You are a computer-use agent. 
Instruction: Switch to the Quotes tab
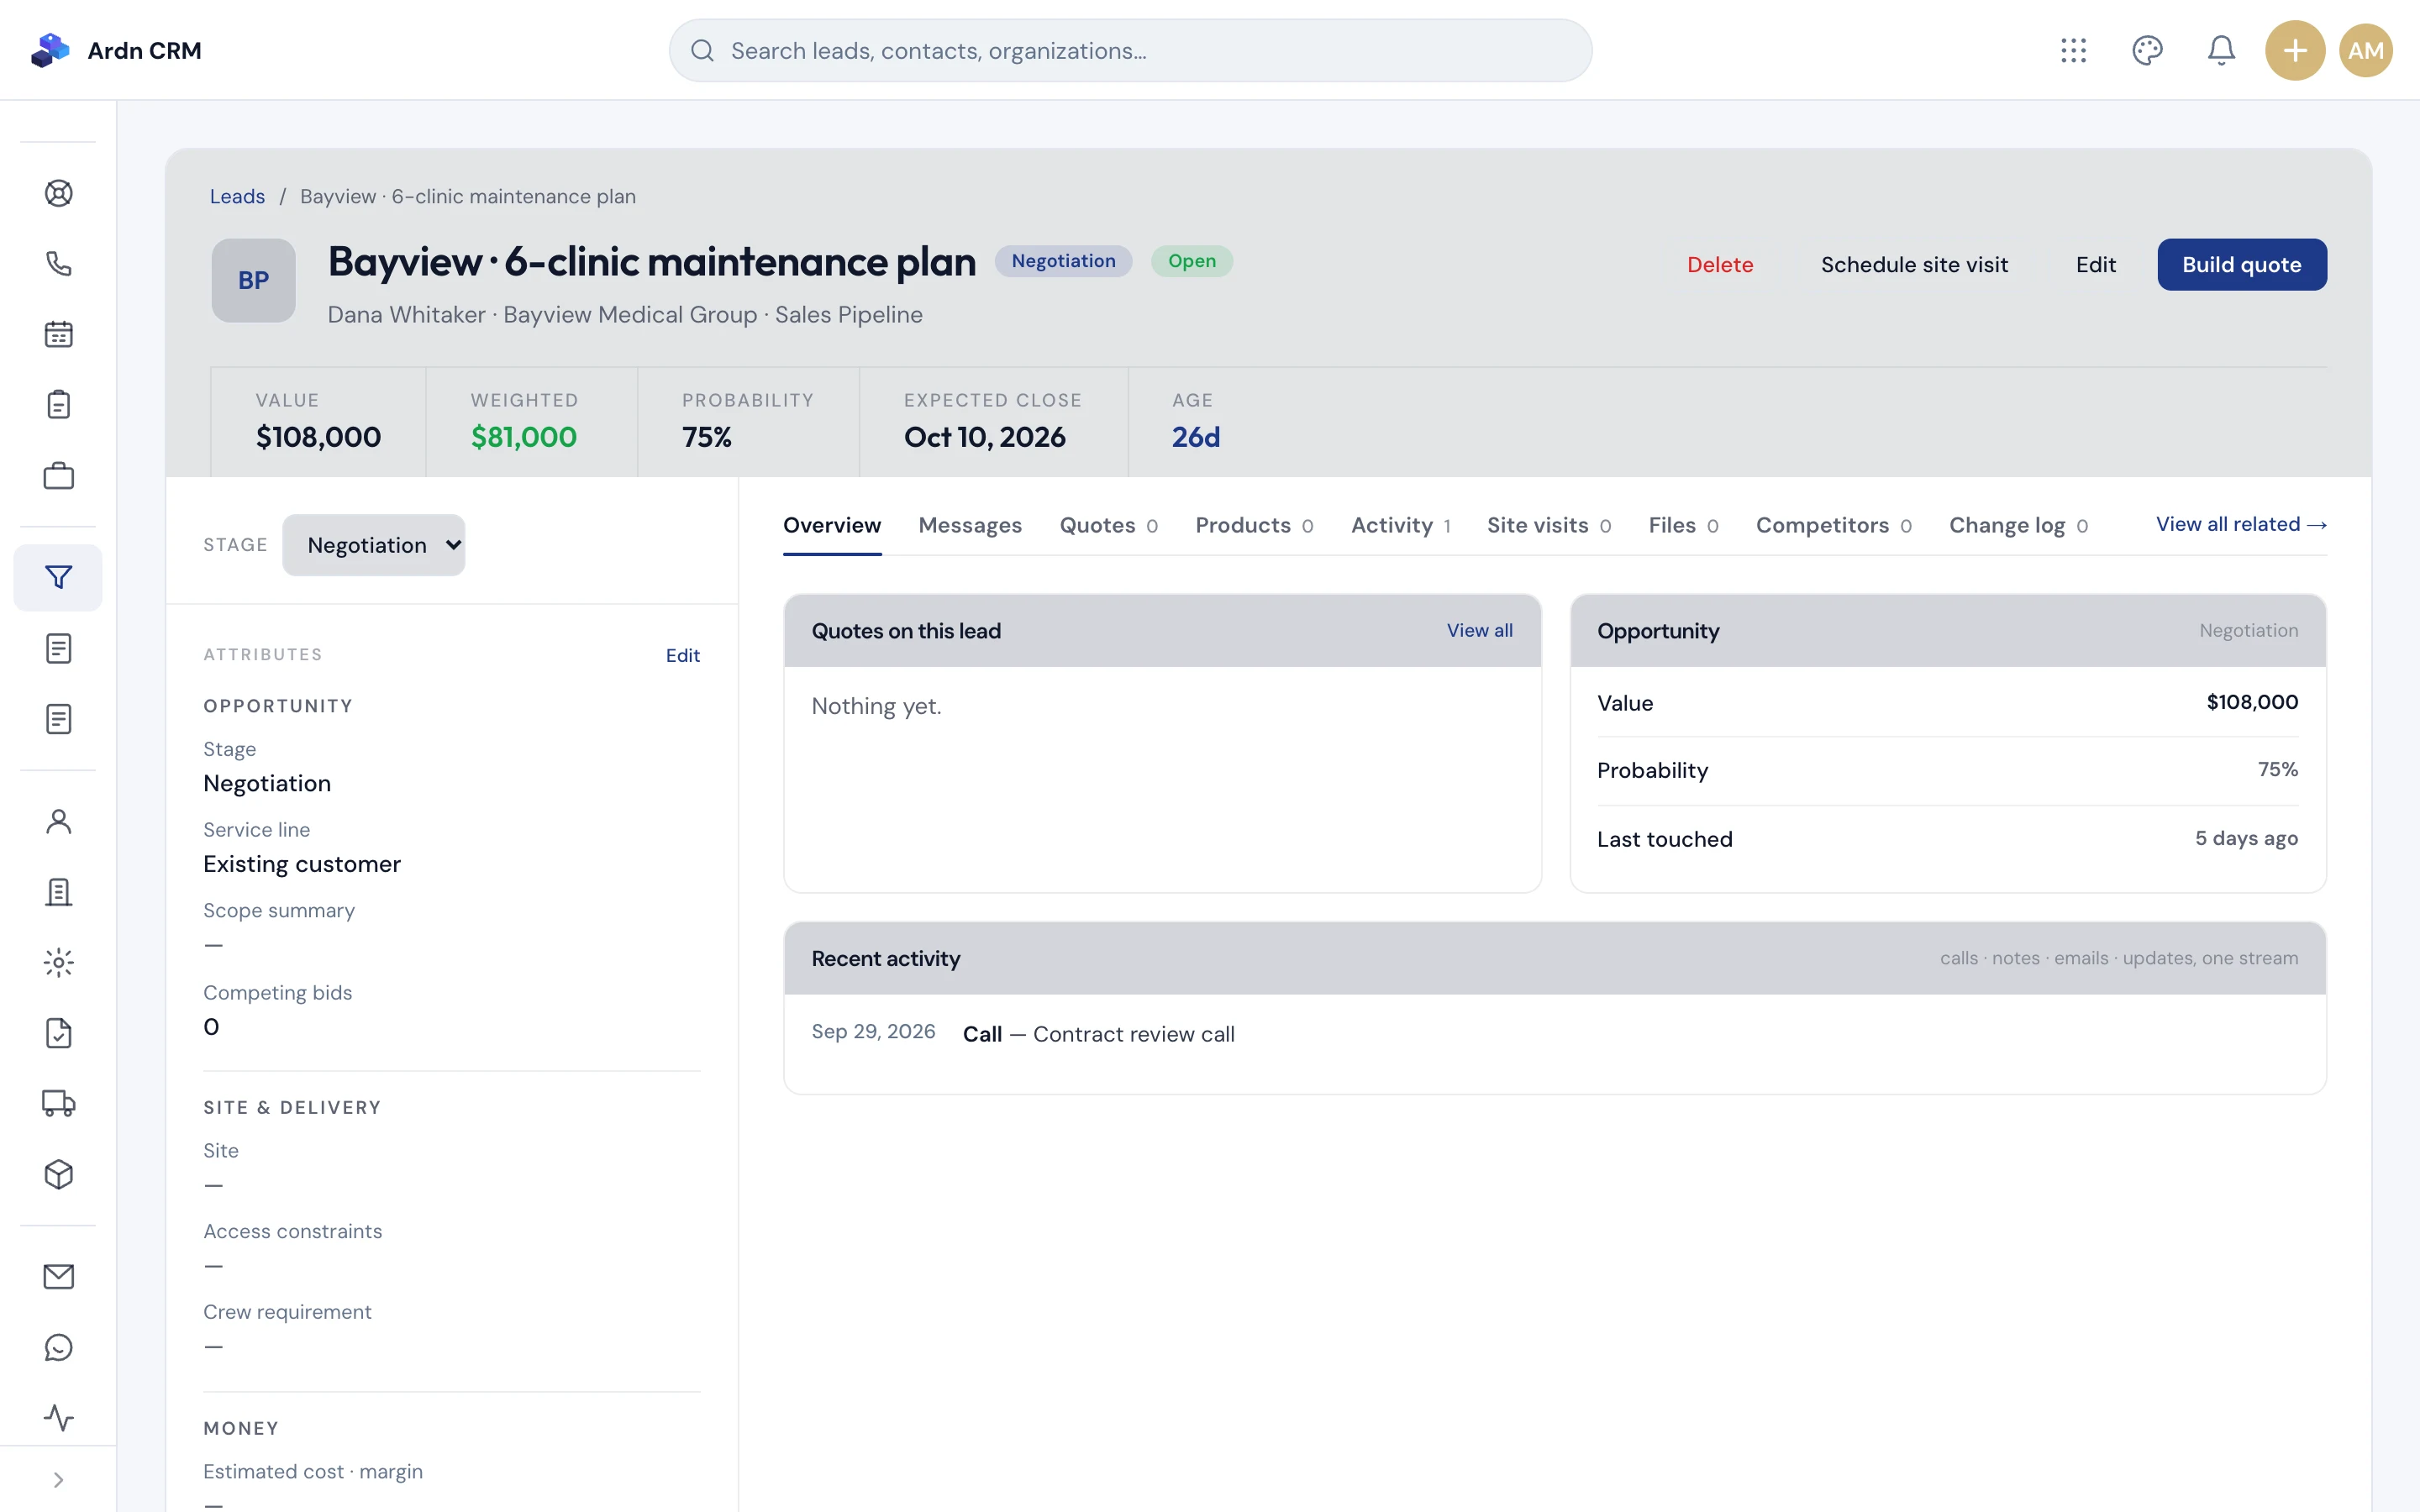tap(1109, 525)
